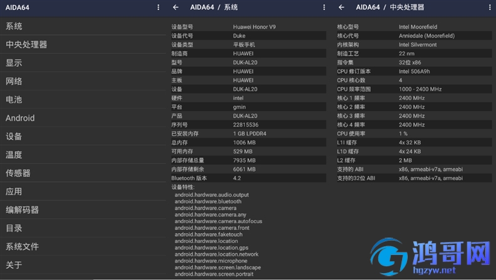Image resolution: width=496 pixels, height=280 pixels.
Task: Select the AIDA64 / 中央处理器 title
Action: 390,7
